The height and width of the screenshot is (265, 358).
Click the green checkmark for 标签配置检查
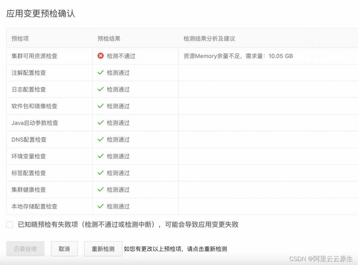click(x=100, y=173)
